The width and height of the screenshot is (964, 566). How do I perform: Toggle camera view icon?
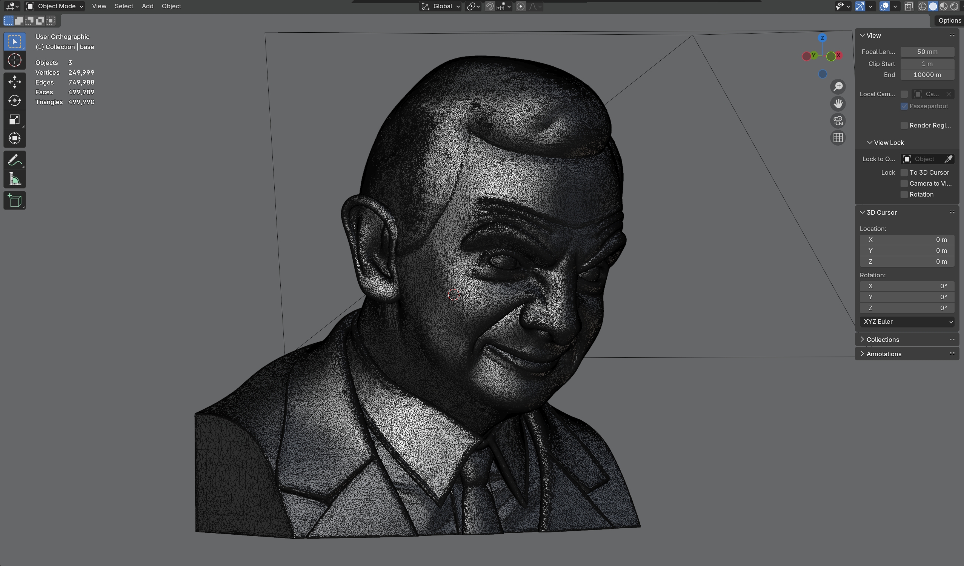pyautogui.click(x=838, y=121)
